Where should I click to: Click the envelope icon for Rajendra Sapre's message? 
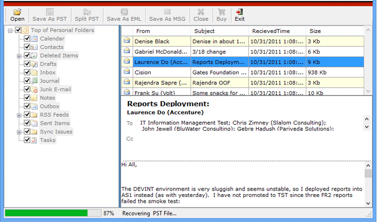point(127,82)
